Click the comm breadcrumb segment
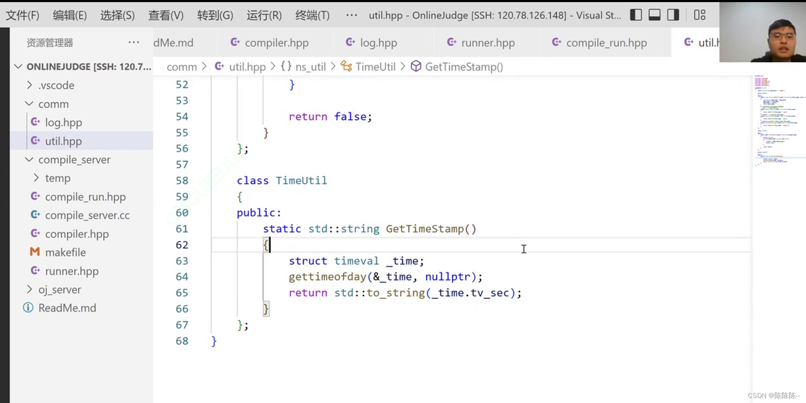Image resolution: width=806 pixels, height=403 pixels. tap(182, 67)
